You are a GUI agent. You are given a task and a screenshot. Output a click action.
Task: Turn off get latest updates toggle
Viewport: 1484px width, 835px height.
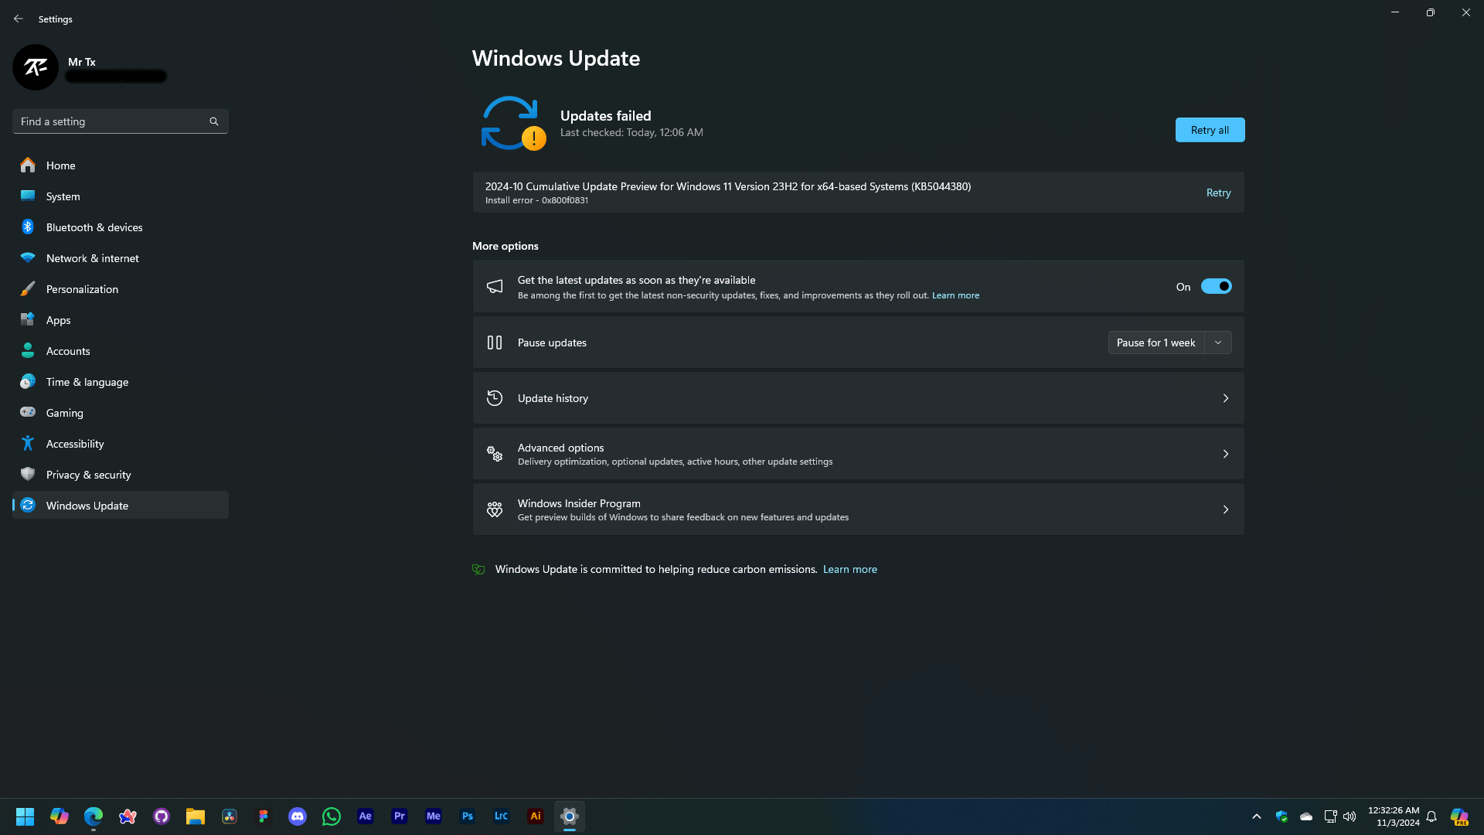coord(1216,287)
